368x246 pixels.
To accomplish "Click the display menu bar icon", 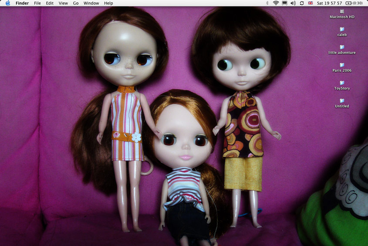I will click(x=284, y=3).
